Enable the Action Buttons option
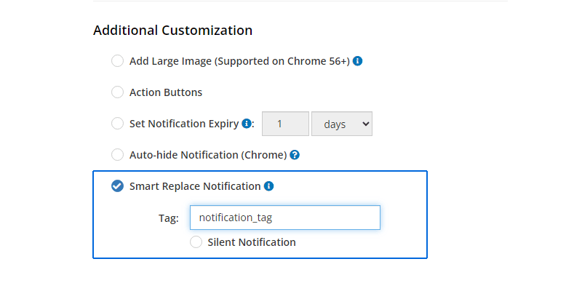Screen dimensions: 582x291 [x=117, y=92]
